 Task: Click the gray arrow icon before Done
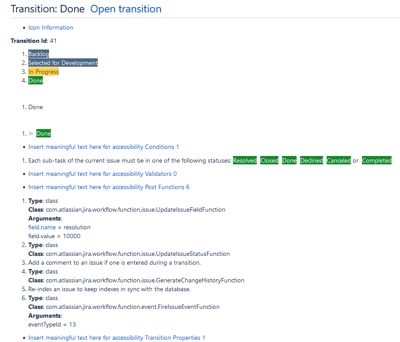pos(31,133)
